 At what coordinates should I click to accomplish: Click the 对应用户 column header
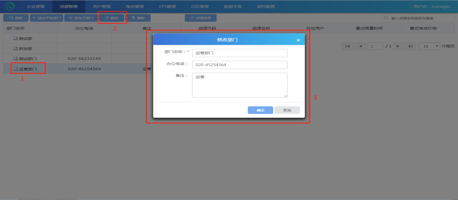click(315, 28)
